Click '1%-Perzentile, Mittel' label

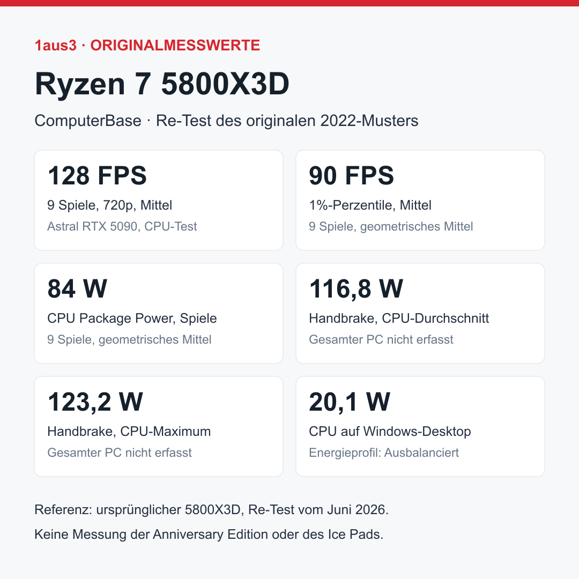click(x=370, y=205)
